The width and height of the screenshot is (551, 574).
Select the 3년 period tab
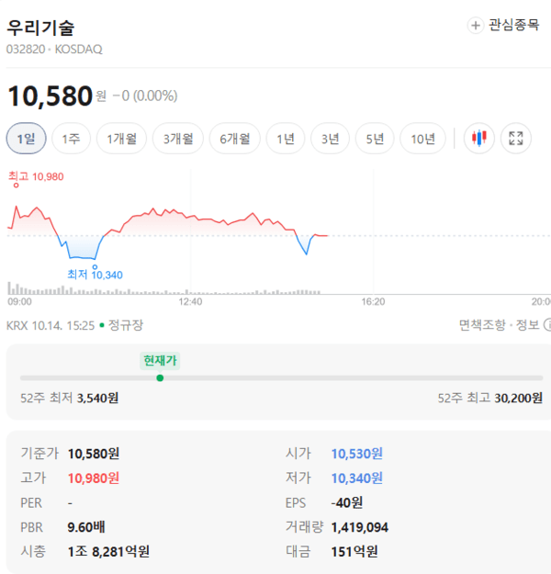pos(331,139)
